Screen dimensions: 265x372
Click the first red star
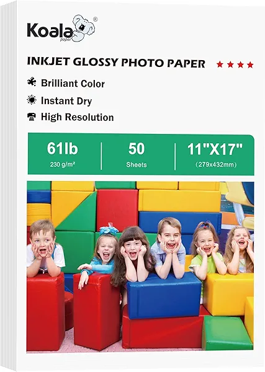click(220, 64)
